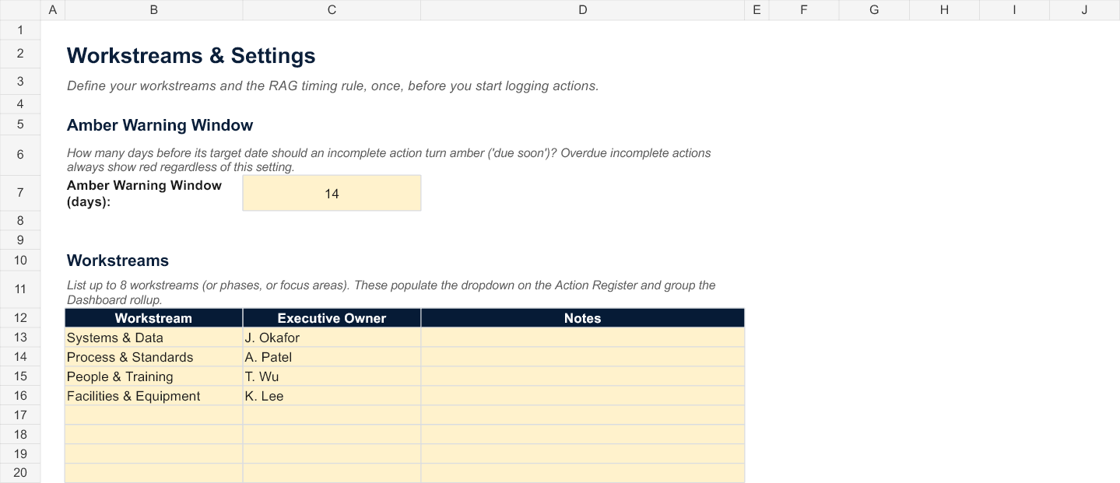Click the owner cell 'T. Wu'

tap(332, 376)
